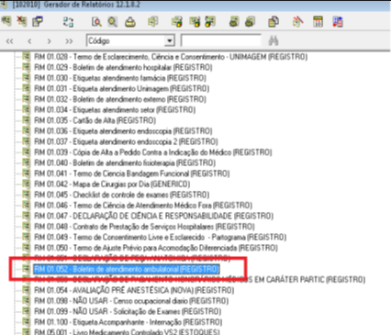
Task: Open print preview (page with magnifier icon)
Action: point(96,22)
